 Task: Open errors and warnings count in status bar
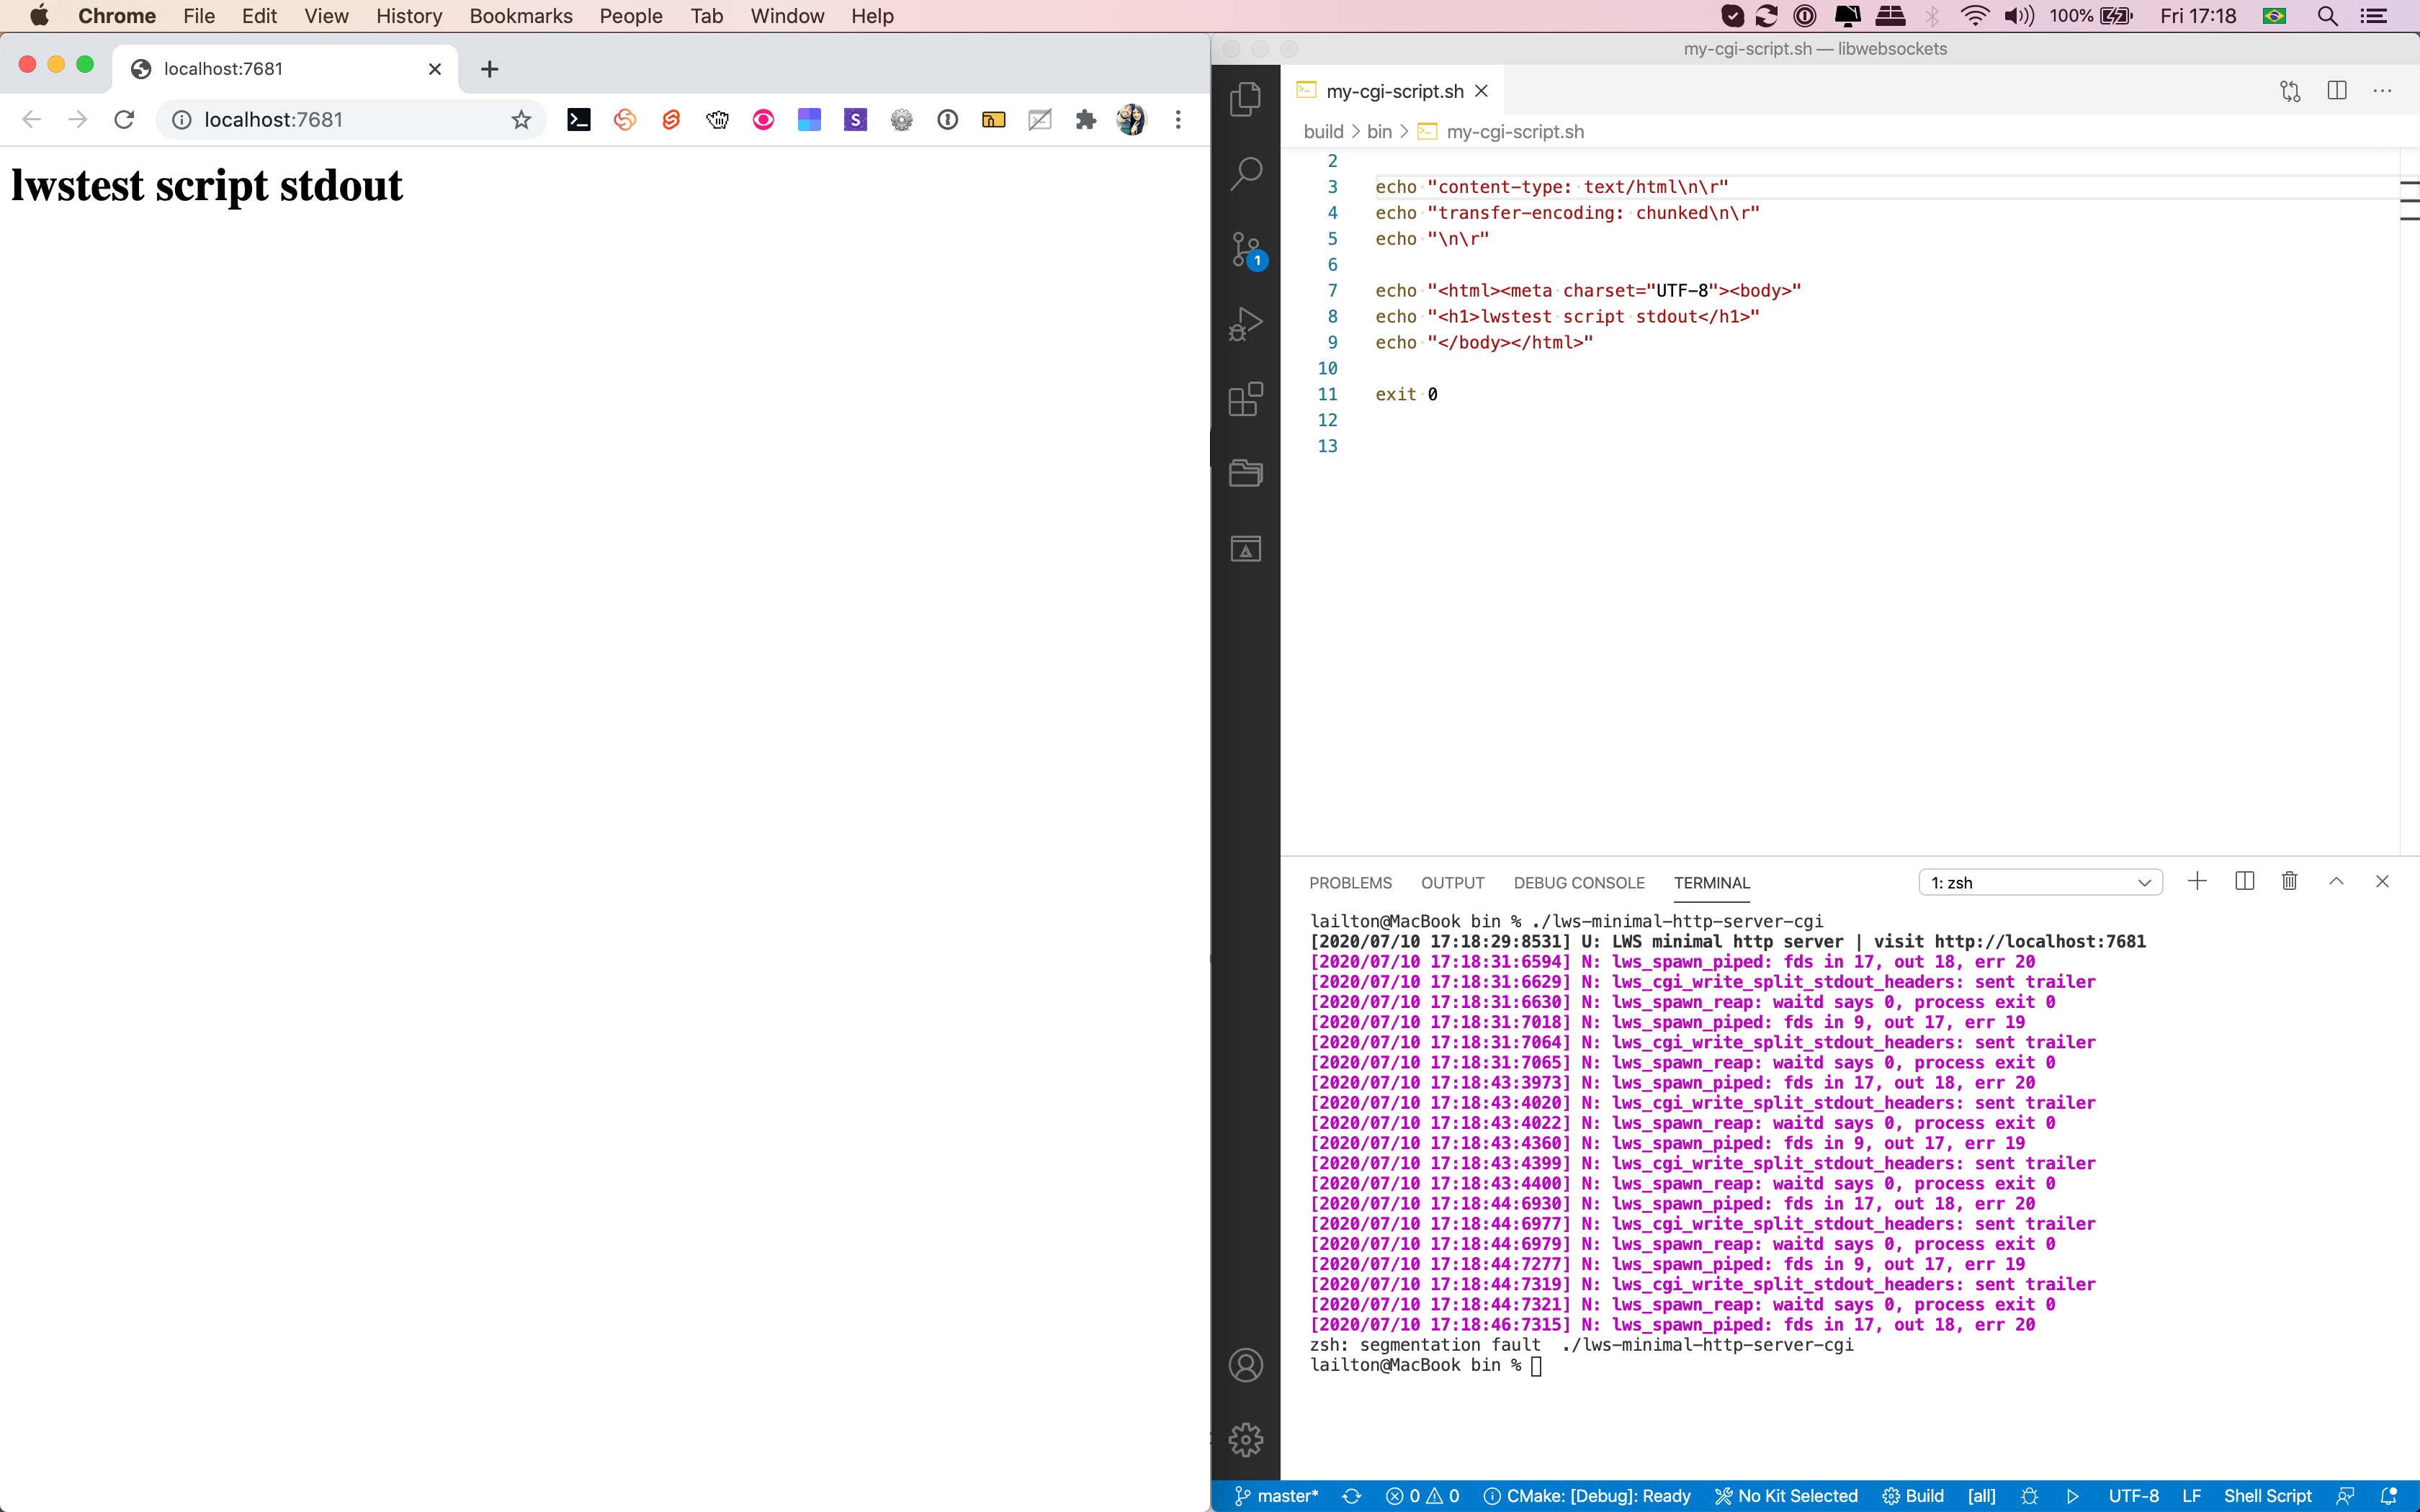1422,1496
